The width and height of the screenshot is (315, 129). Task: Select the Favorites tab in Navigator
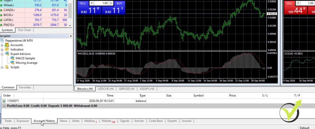(25, 87)
